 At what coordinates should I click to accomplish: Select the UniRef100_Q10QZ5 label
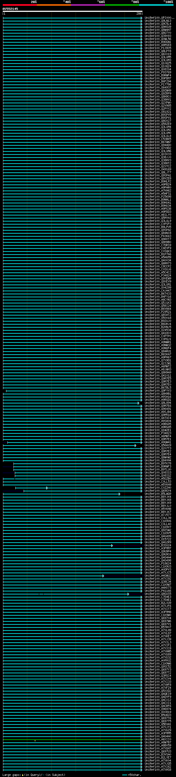pyautogui.click(x=158, y=63)
